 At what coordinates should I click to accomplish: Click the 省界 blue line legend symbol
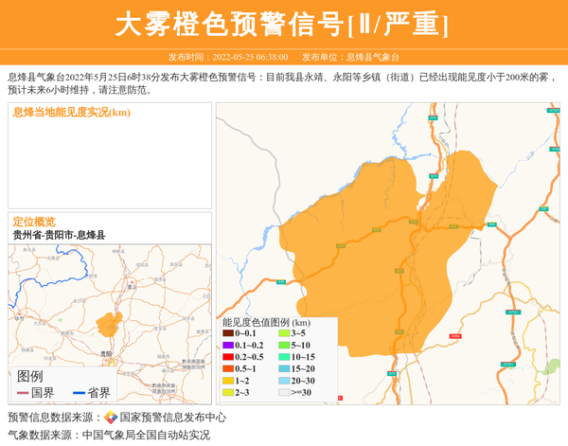pyautogui.click(x=79, y=392)
